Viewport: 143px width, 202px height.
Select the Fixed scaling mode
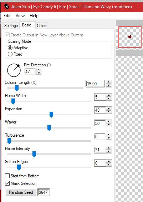[x=10, y=54]
